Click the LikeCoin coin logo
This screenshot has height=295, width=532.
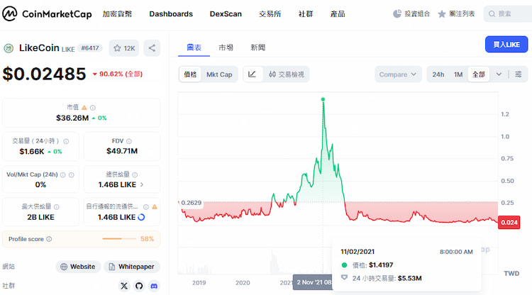coord(9,48)
